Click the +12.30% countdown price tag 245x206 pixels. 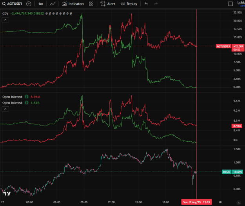238,48
